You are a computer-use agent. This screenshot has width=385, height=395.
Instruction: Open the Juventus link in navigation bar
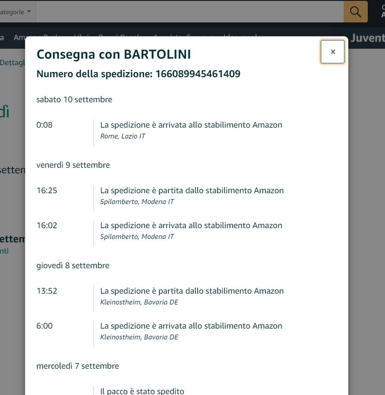pos(368,38)
